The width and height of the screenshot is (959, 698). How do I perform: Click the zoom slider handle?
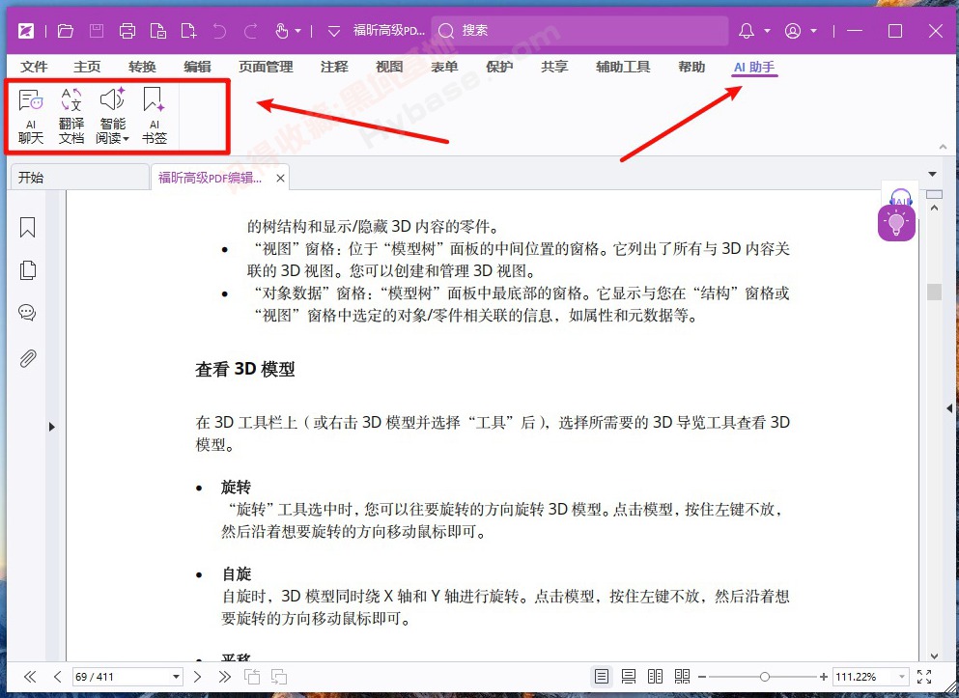(765, 677)
